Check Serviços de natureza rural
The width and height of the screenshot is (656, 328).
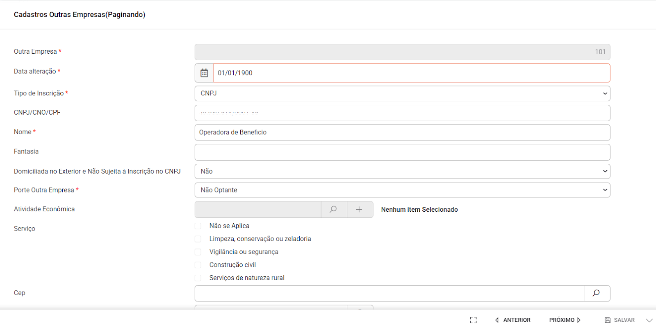[198, 278]
